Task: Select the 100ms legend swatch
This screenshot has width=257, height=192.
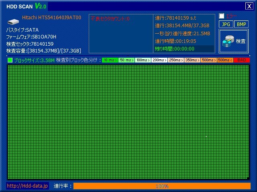Action: point(143,60)
